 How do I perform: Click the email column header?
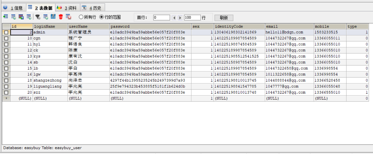(289, 26)
